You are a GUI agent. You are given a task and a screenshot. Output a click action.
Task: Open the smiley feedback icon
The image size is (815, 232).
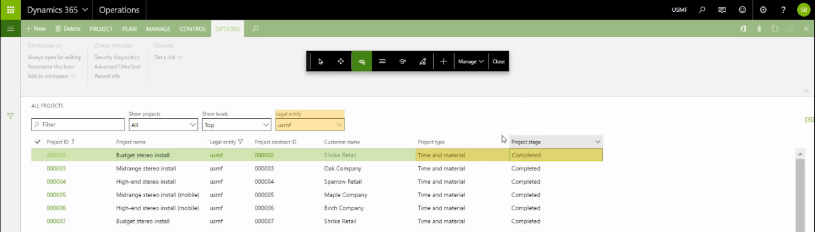[x=742, y=10]
